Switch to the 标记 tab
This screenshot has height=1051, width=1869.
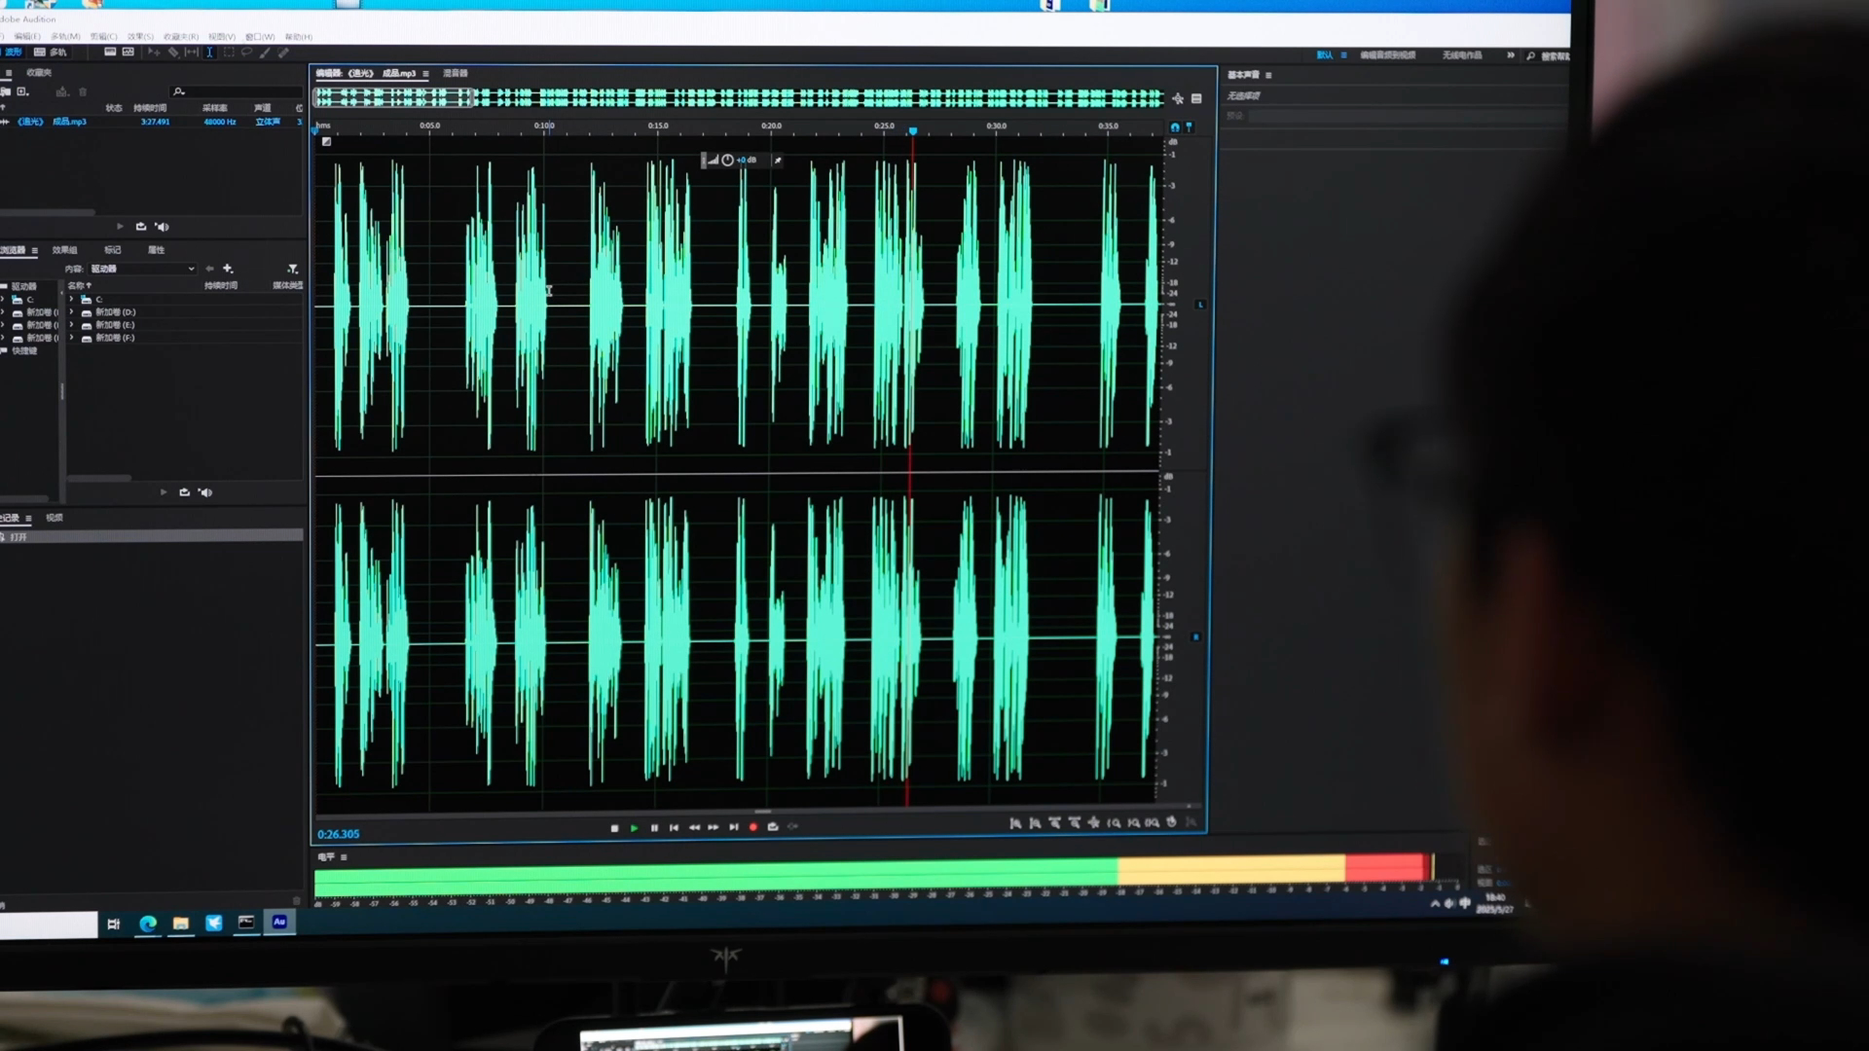[113, 250]
